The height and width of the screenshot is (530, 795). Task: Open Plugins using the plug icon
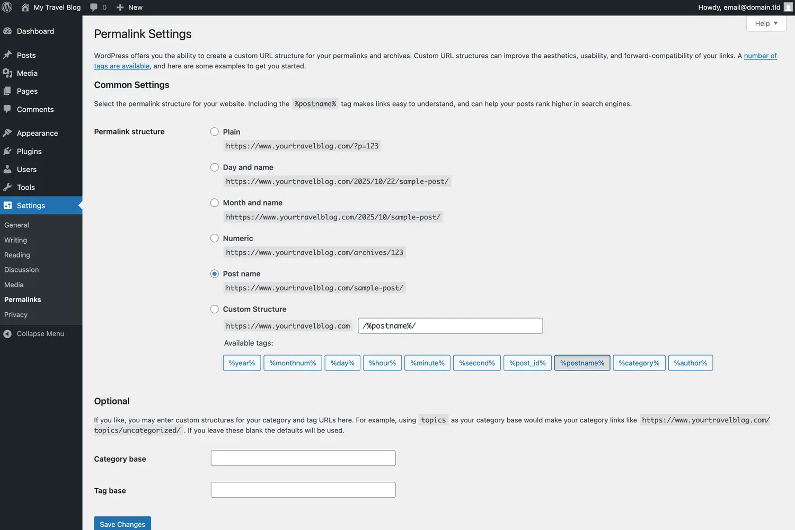tap(8, 151)
